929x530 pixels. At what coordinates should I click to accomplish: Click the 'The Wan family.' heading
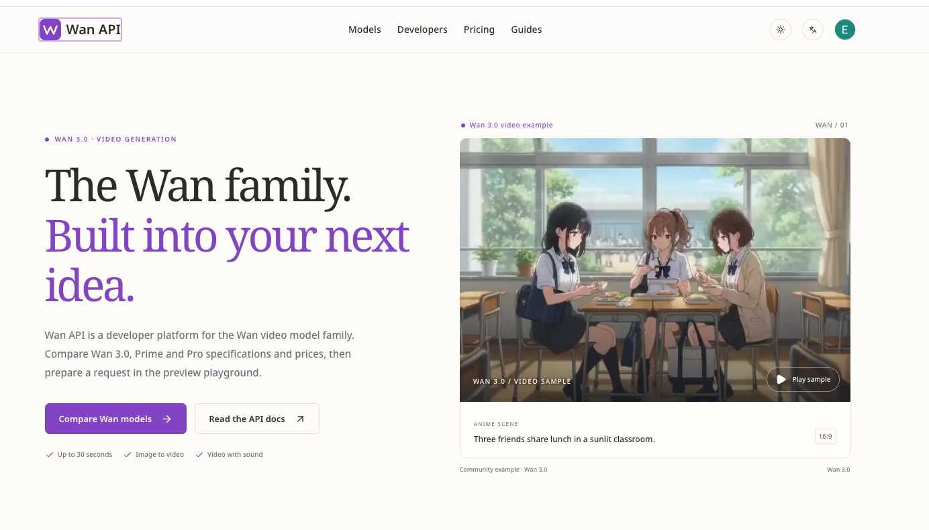(x=198, y=186)
